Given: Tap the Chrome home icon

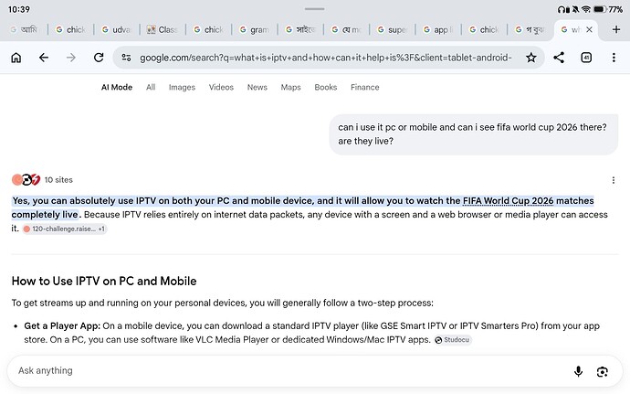Looking at the screenshot, I should point(16,58).
